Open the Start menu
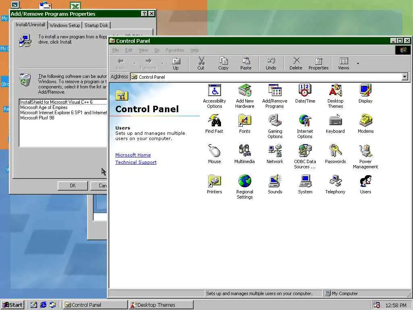Screen dimensions: 413x310 (x=13, y=305)
